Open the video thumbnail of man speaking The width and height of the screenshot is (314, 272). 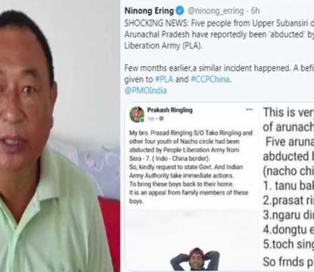click(x=60, y=136)
